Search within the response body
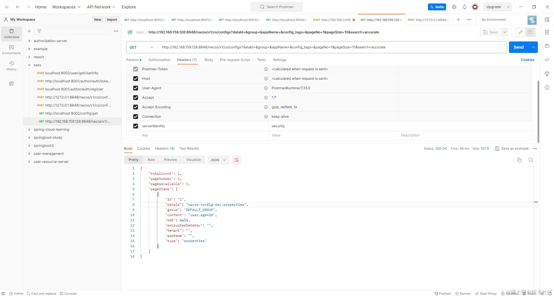 [x=531, y=160]
